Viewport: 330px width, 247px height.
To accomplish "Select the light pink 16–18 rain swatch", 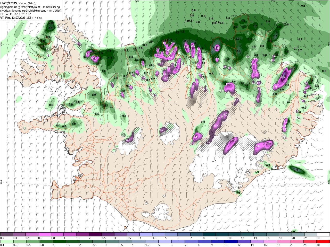I will point(270,242).
